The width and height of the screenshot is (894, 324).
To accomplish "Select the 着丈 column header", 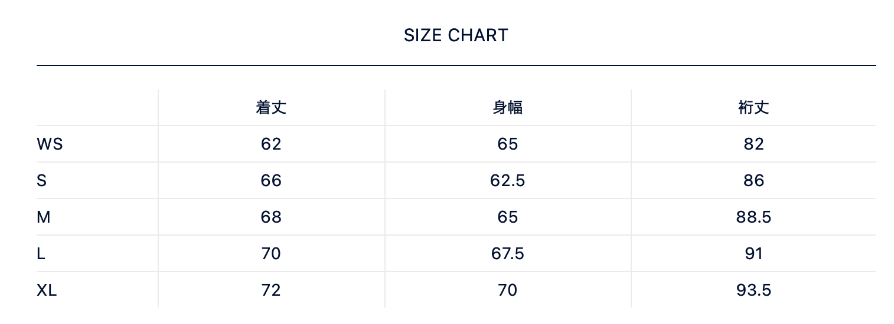I will 271,107.
